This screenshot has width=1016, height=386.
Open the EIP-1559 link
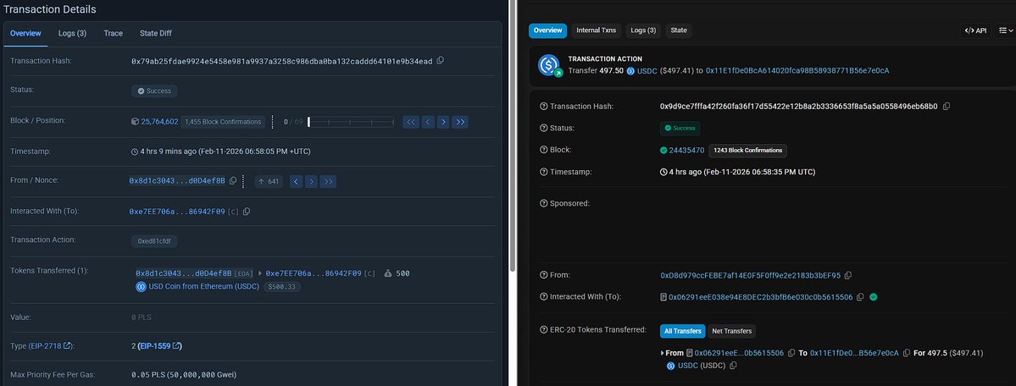158,346
